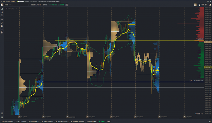Click the D marker for 1/23/2020
212x123 pixels.
(135, 117)
